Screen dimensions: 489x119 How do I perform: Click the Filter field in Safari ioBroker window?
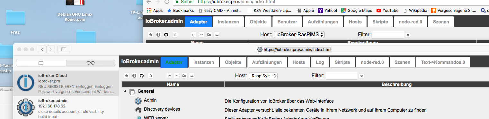(342, 76)
